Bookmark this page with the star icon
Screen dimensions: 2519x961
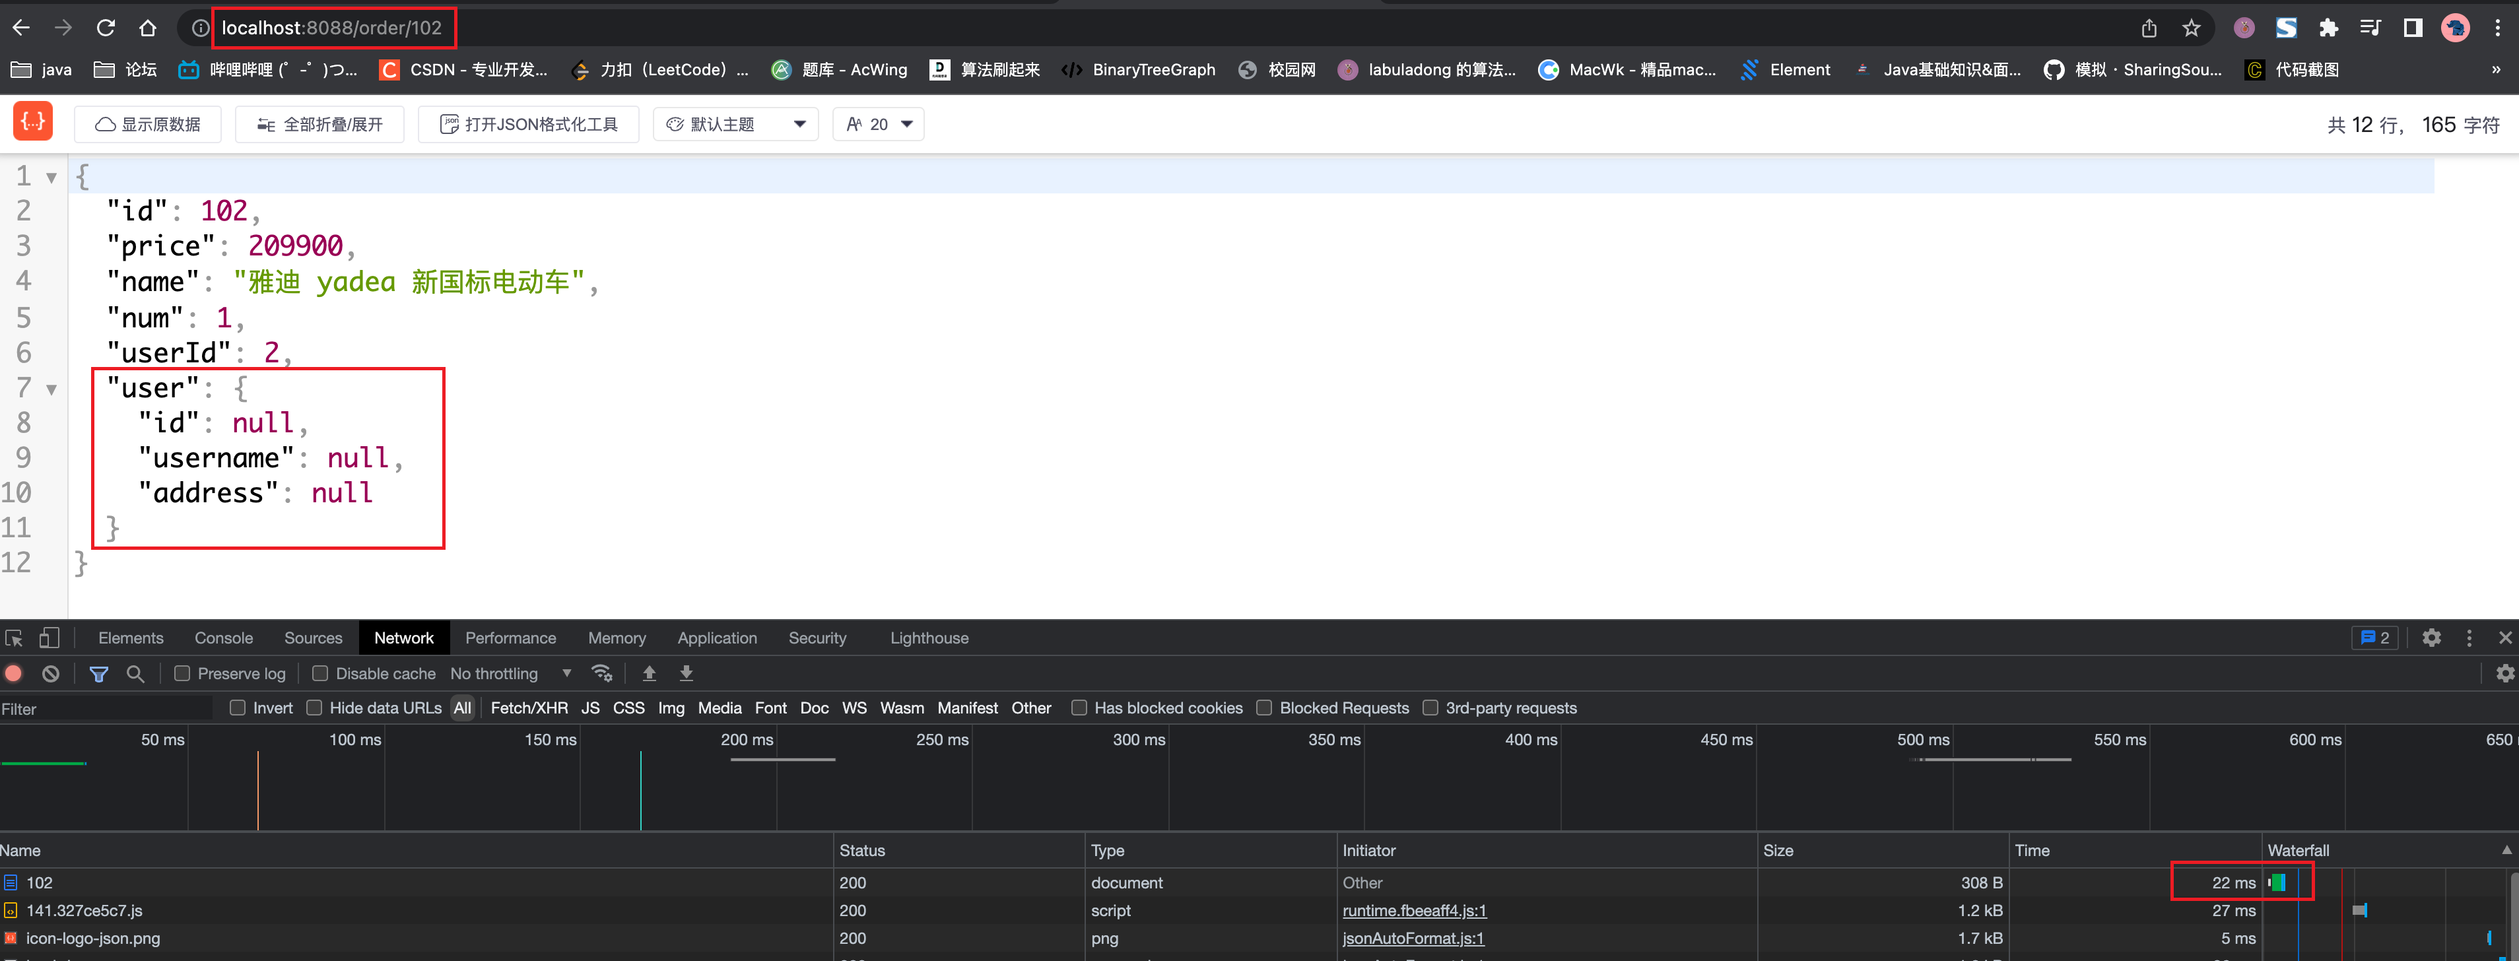click(2192, 27)
